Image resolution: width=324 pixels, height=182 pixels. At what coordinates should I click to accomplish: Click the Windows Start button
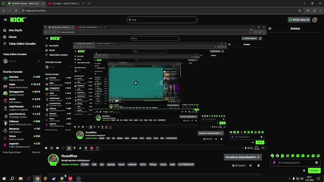click(4, 178)
